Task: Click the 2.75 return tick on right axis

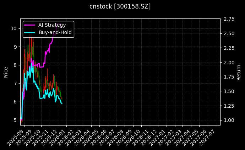Action: click(x=229, y=19)
